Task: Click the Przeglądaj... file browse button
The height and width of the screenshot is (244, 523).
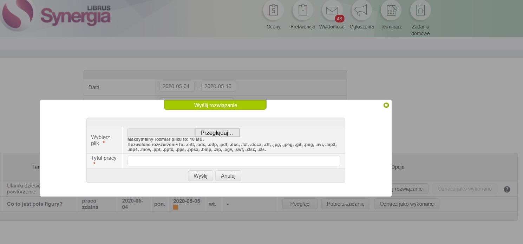Action: 217,133
